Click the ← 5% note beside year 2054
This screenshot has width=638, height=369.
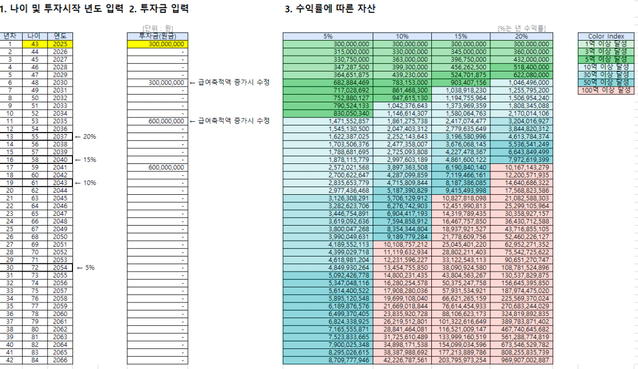[x=85, y=268]
